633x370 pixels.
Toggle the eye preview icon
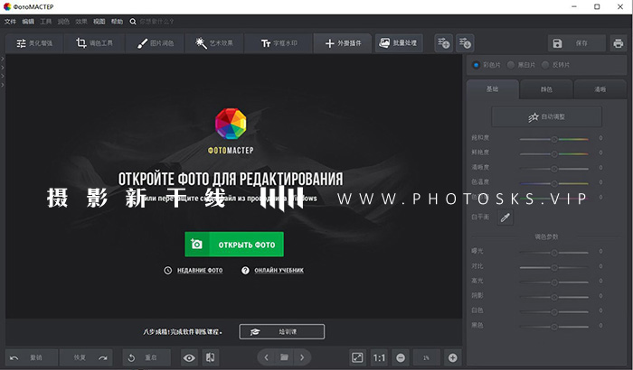point(189,358)
